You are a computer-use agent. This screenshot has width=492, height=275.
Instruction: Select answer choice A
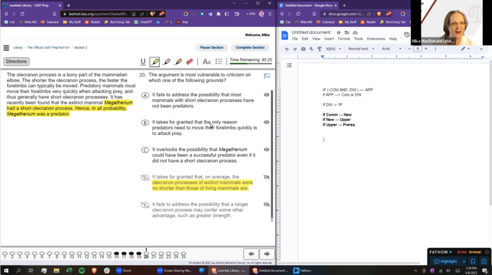pyautogui.click(x=145, y=95)
